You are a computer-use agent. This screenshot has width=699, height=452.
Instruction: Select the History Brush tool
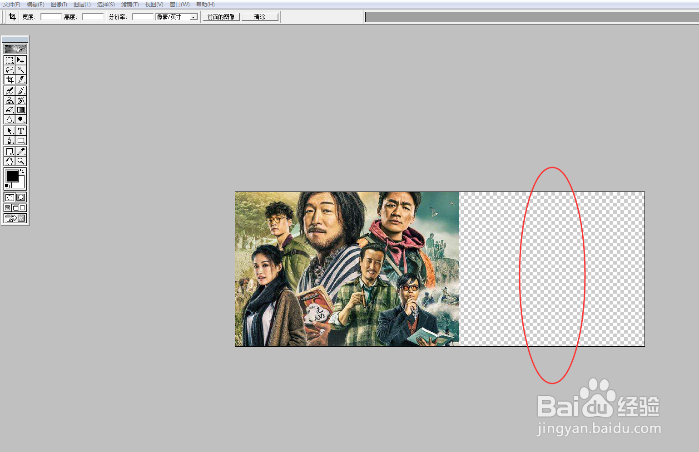pyautogui.click(x=21, y=100)
